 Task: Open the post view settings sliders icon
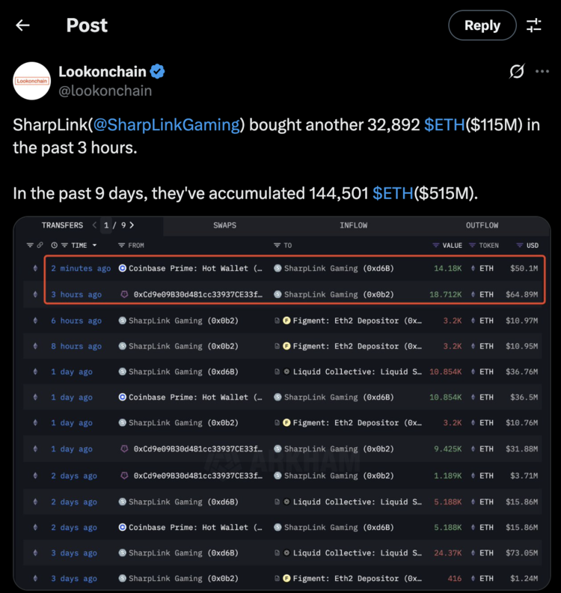click(x=534, y=25)
